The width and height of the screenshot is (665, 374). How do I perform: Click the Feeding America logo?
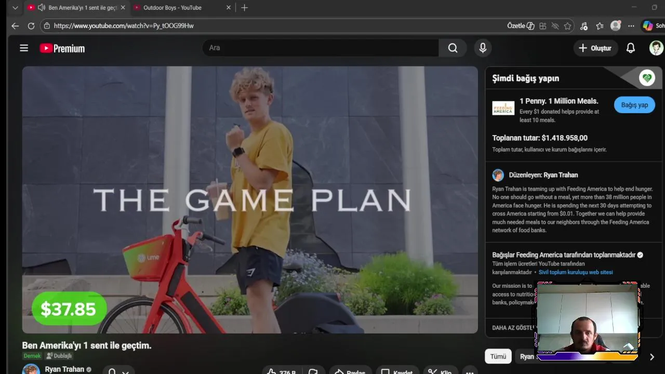coord(503,108)
